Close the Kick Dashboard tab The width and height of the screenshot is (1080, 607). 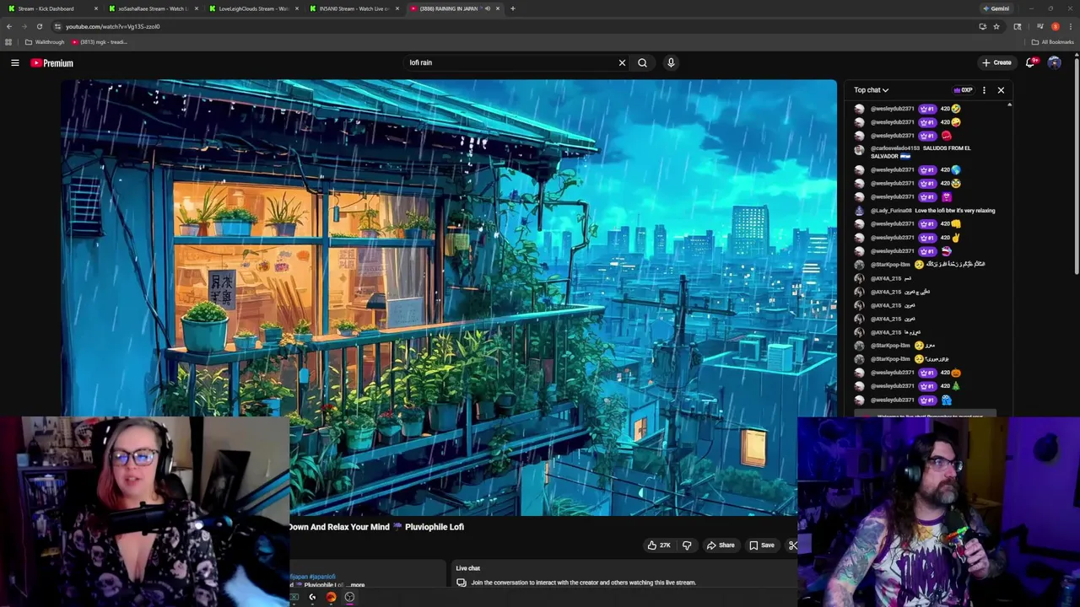(96, 8)
